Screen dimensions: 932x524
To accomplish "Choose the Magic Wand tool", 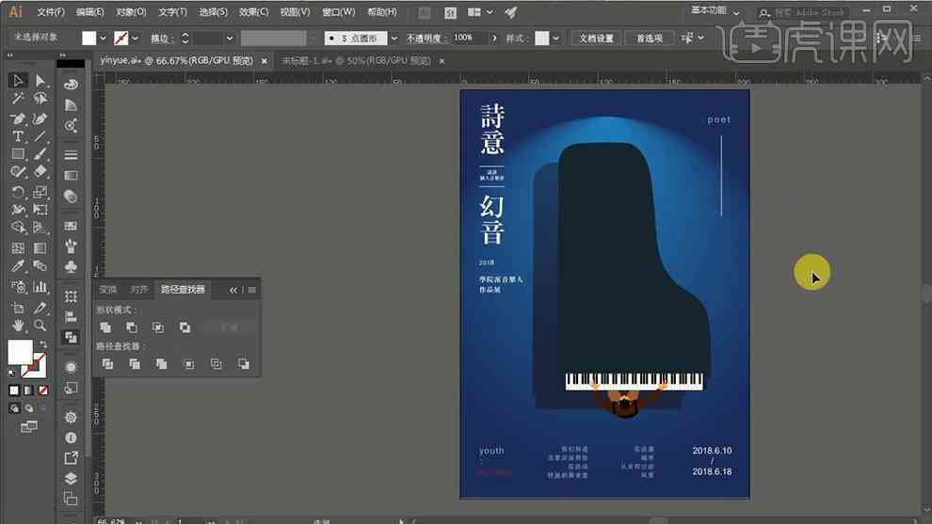I will [x=18, y=98].
